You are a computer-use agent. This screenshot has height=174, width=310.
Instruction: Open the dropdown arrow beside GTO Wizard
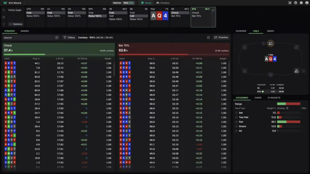click(x=24, y=3)
